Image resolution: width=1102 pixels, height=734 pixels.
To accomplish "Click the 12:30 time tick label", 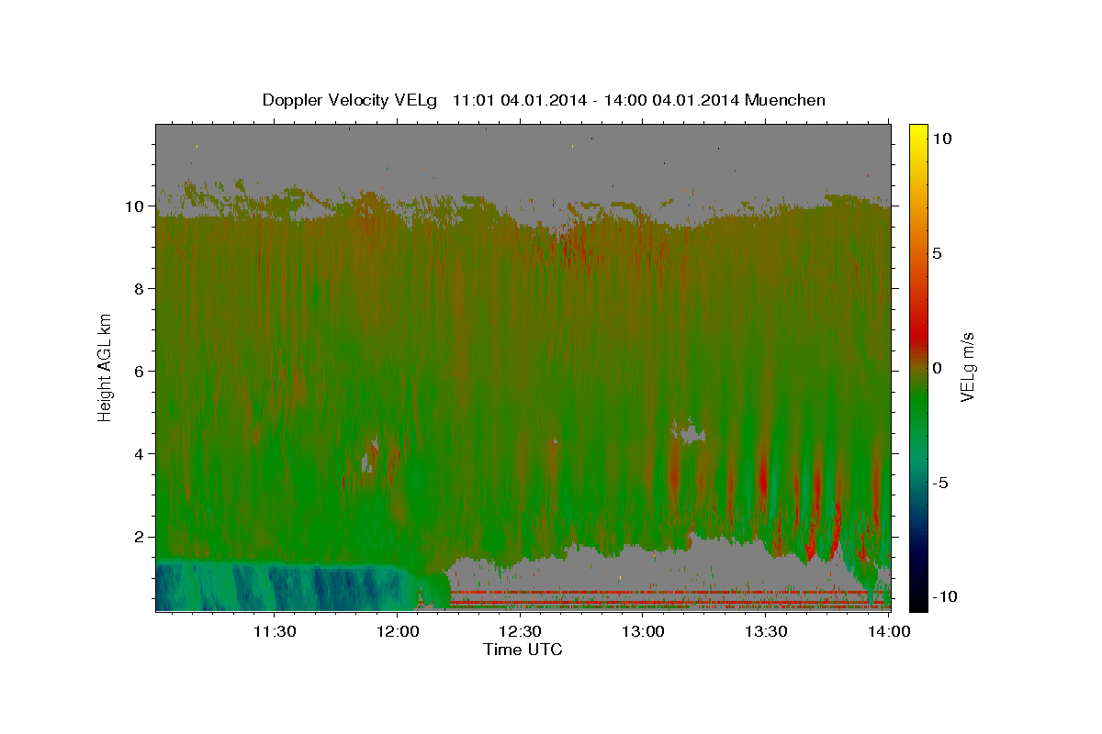I will click(520, 631).
